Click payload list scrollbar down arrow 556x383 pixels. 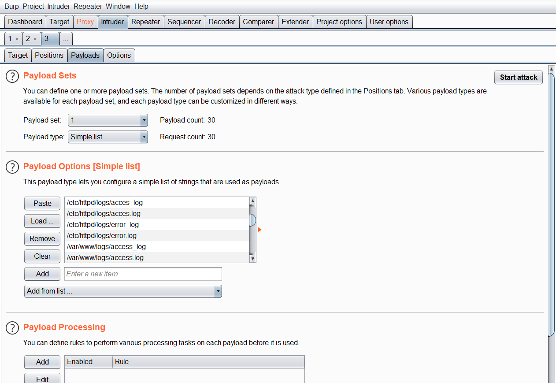[x=252, y=259]
